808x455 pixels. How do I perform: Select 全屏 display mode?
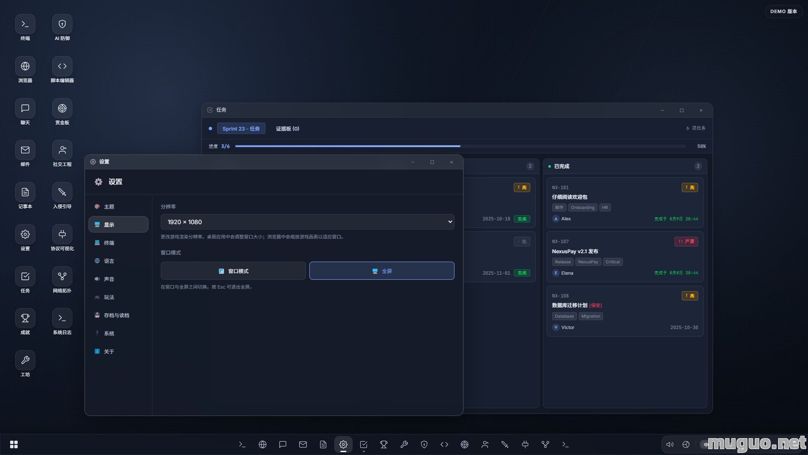pos(382,271)
